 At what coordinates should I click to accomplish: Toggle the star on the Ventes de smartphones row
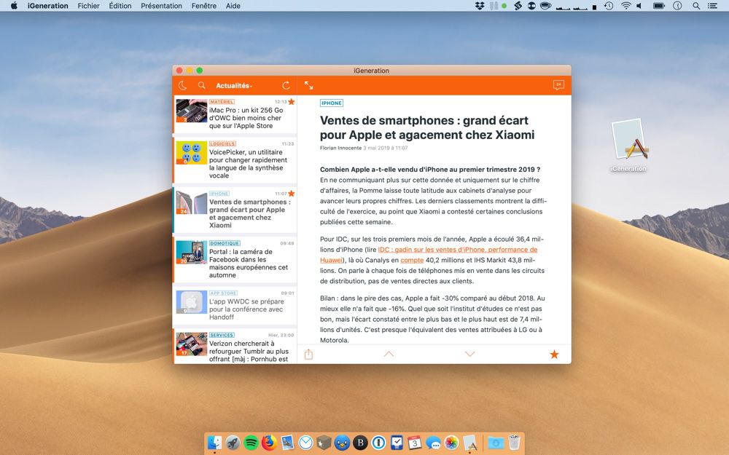click(292, 194)
